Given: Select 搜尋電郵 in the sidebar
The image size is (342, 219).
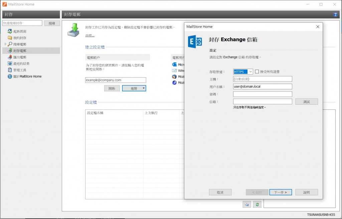Looking at the screenshot, I should 20,44.
